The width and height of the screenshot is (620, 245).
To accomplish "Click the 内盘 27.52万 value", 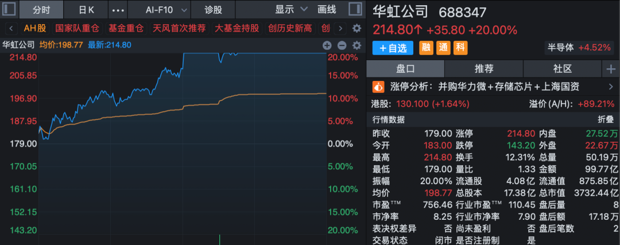I will pos(602,134).
